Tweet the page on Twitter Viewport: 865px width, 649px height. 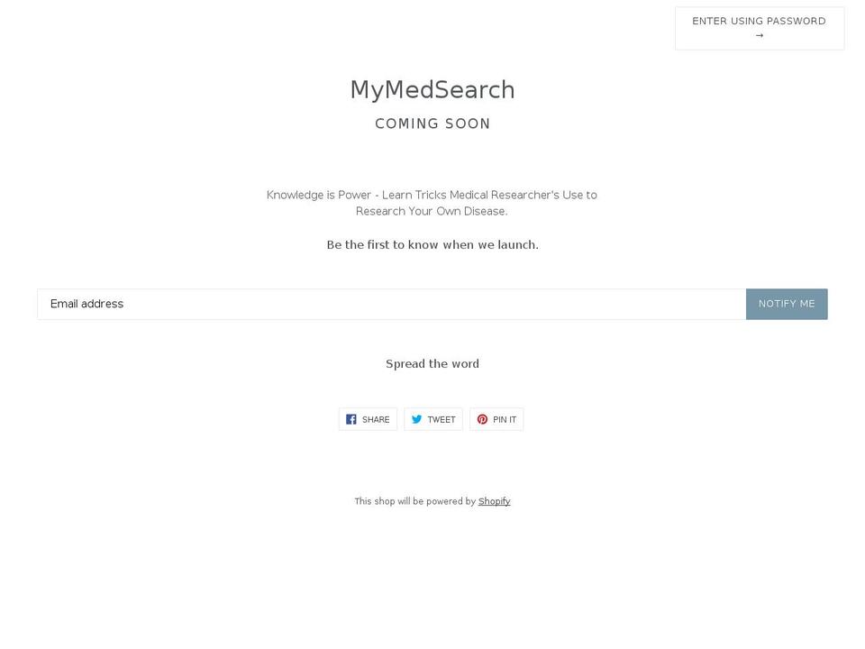click(x=433, y=419)
